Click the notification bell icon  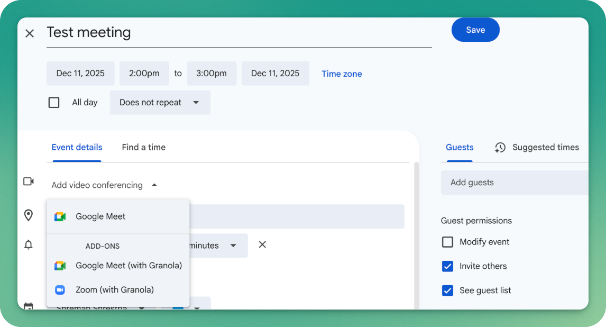29,244
